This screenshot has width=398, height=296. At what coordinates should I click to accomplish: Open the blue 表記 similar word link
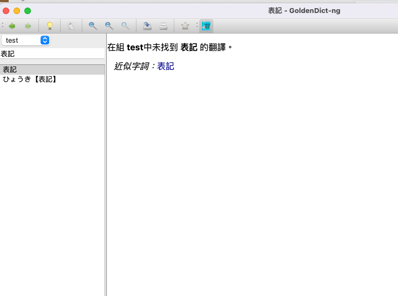pyautogui.click(x=166, y=67)
